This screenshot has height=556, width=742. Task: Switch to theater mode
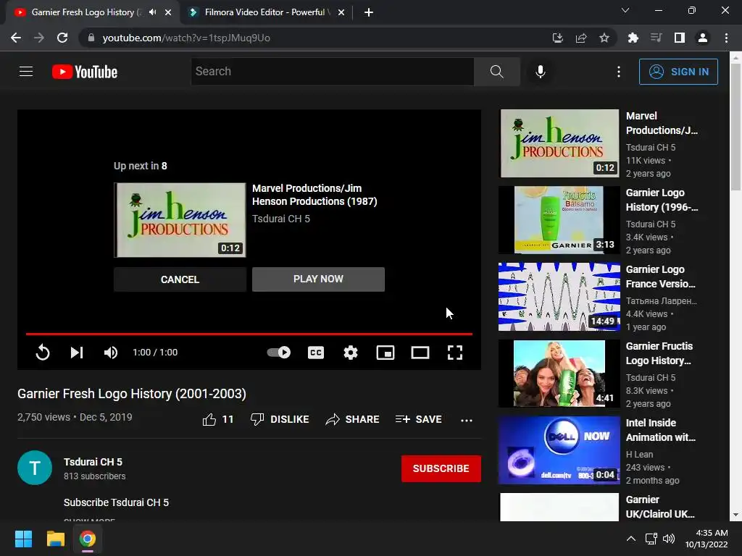[420, 353]
